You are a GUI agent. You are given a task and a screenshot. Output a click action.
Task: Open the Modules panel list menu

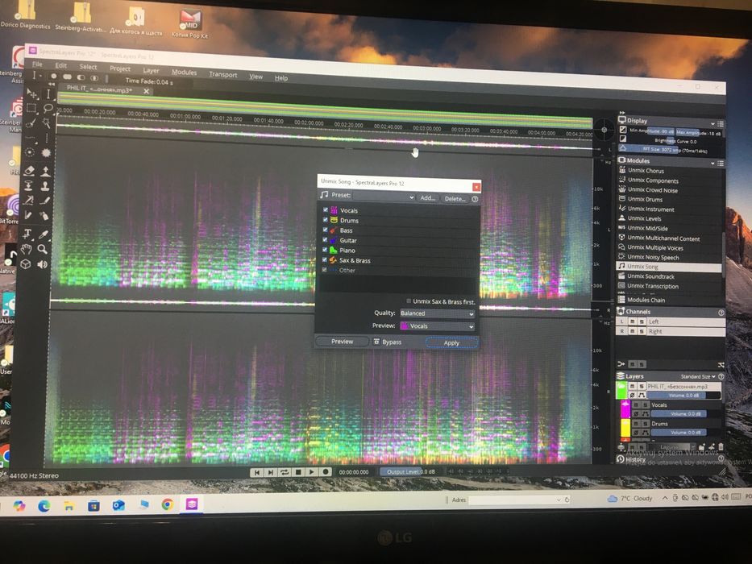click(721, 164)
